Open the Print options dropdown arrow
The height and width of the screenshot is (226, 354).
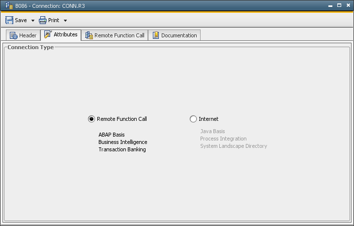point(65,21)
